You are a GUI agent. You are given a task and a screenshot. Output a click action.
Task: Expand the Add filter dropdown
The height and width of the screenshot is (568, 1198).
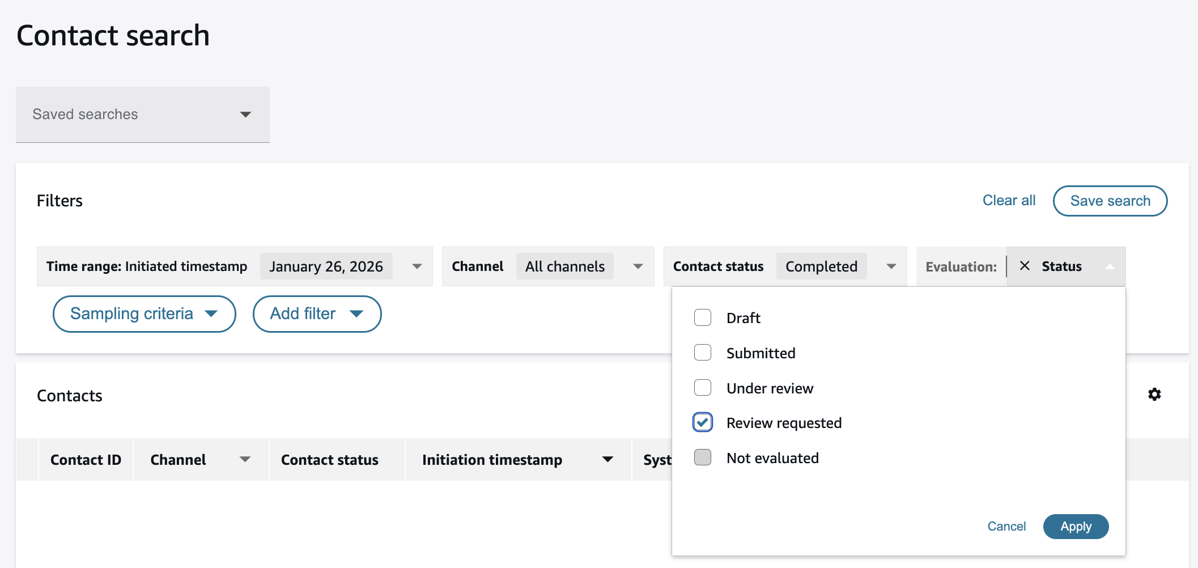[316, 313]
